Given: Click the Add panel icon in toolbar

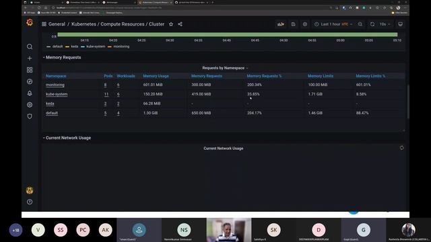Looking at the screenshot, I should click(281, 24).
